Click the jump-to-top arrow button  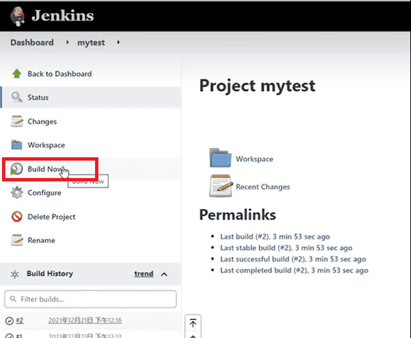[193, 323]
